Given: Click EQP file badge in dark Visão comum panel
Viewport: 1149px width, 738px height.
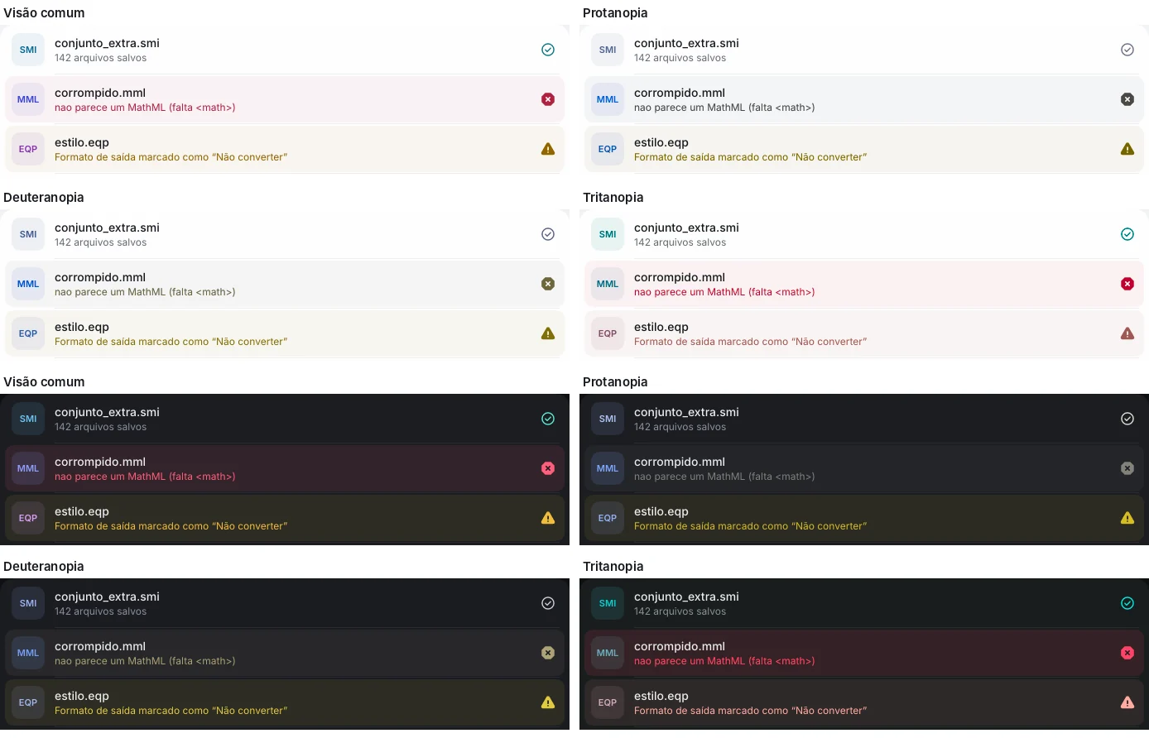Looking at the screenshot, I should click(x=28, y=518).
